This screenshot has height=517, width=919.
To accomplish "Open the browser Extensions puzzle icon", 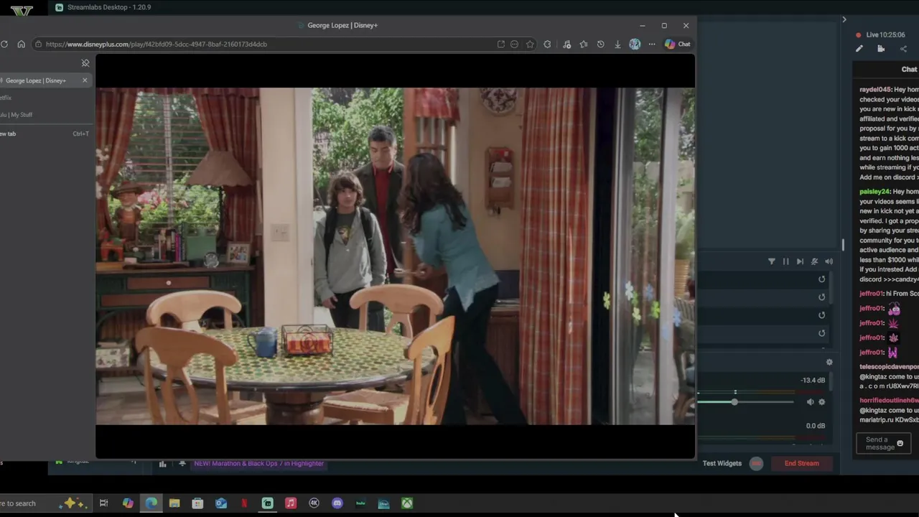I will 547,44.
